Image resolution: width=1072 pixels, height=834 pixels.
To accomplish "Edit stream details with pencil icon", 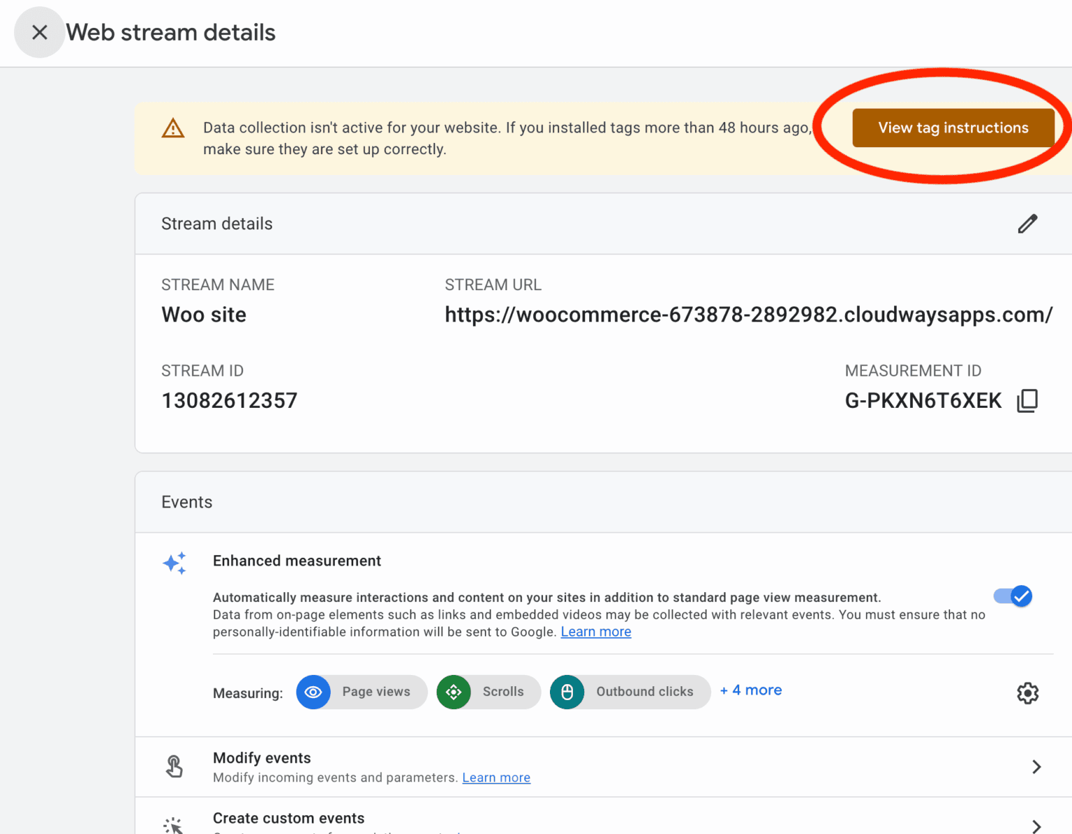I will pos(1027,224).
